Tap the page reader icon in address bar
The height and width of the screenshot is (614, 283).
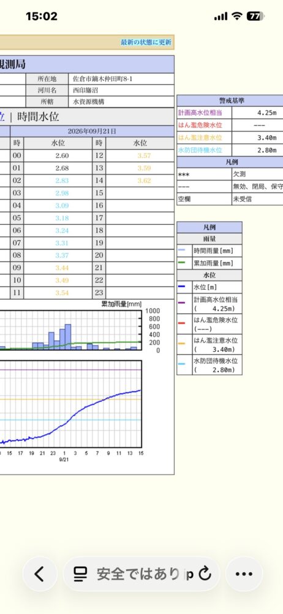(x=80, y=574)
